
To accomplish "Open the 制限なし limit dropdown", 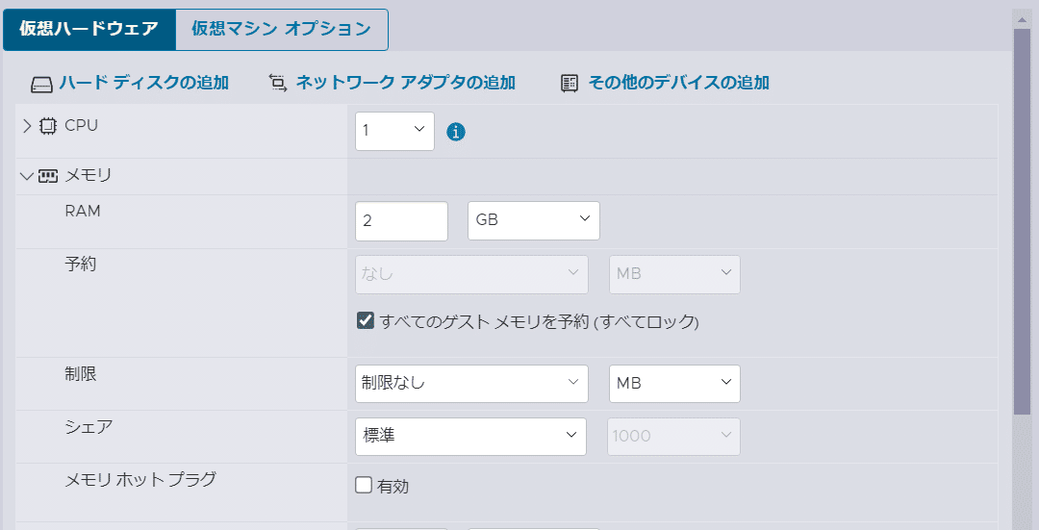I will coord(471,384).
